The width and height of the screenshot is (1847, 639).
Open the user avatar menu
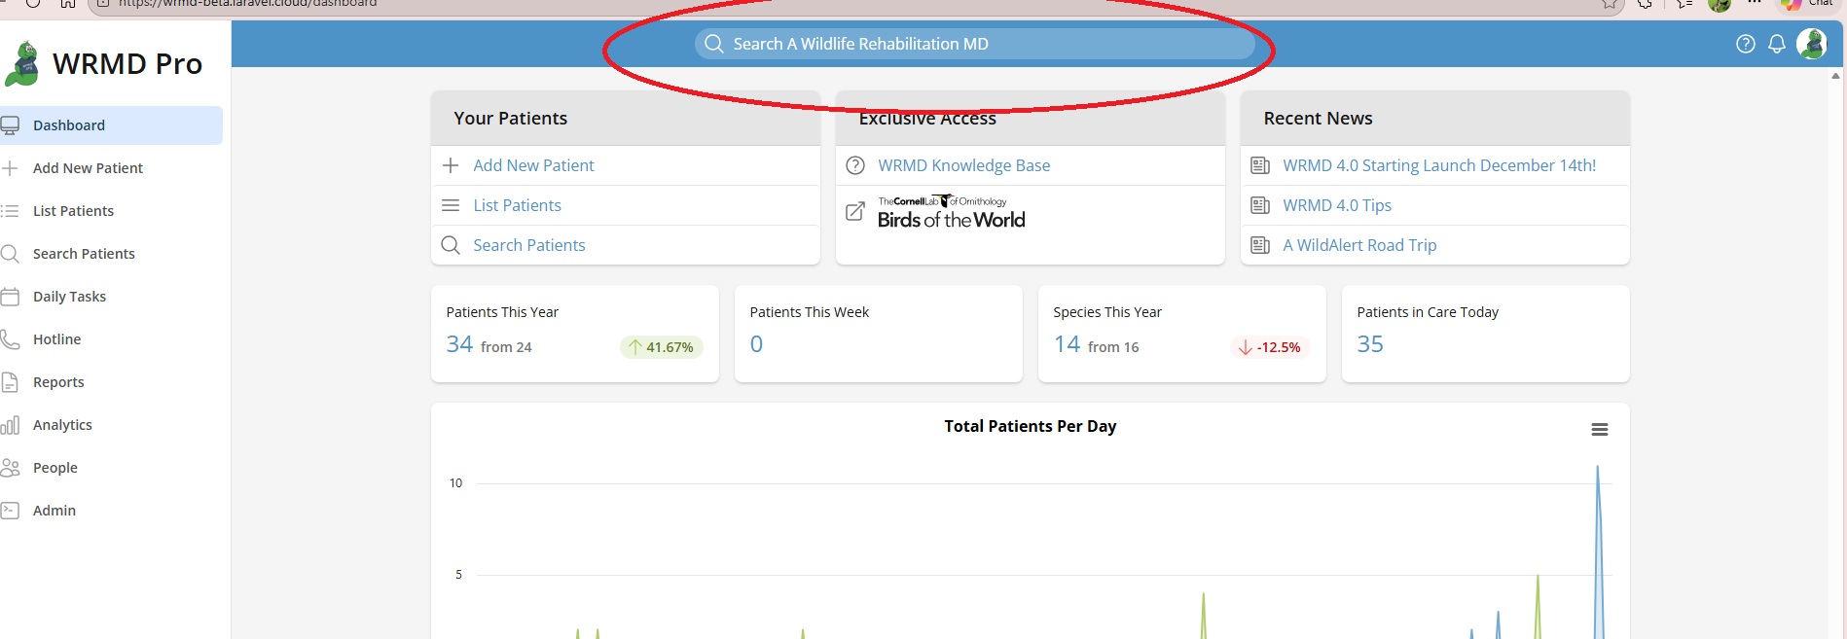(x=1812, y=44)
